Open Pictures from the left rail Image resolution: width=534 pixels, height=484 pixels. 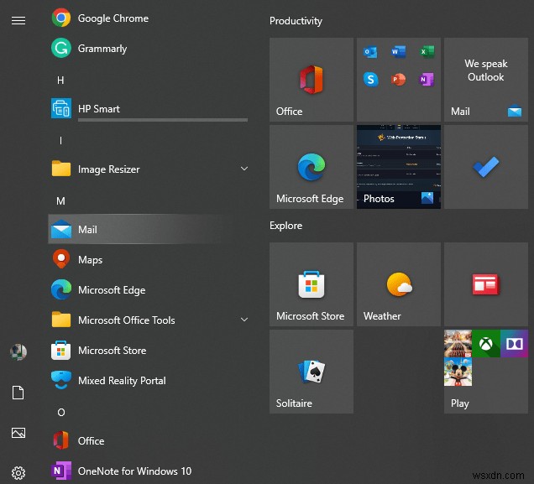point(18,433)
